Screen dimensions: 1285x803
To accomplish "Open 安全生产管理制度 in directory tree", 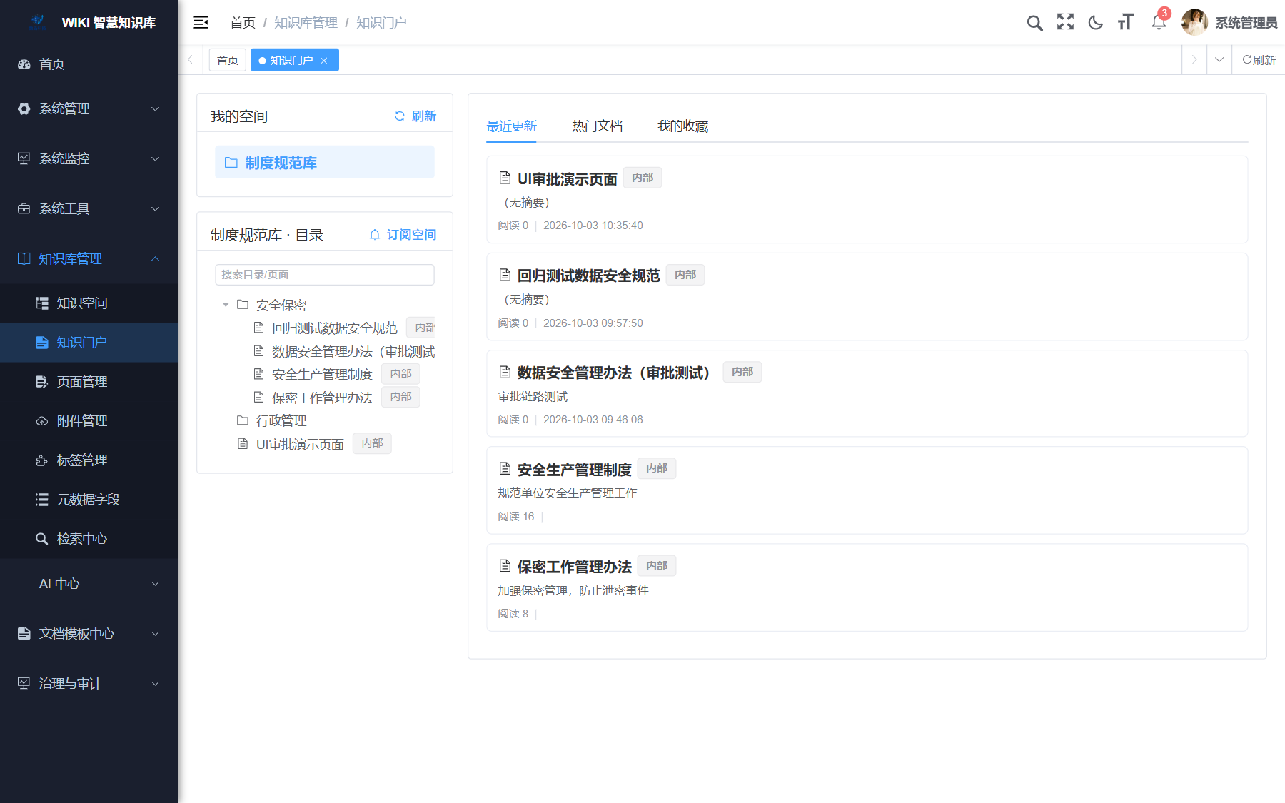I will click(322, 374).
